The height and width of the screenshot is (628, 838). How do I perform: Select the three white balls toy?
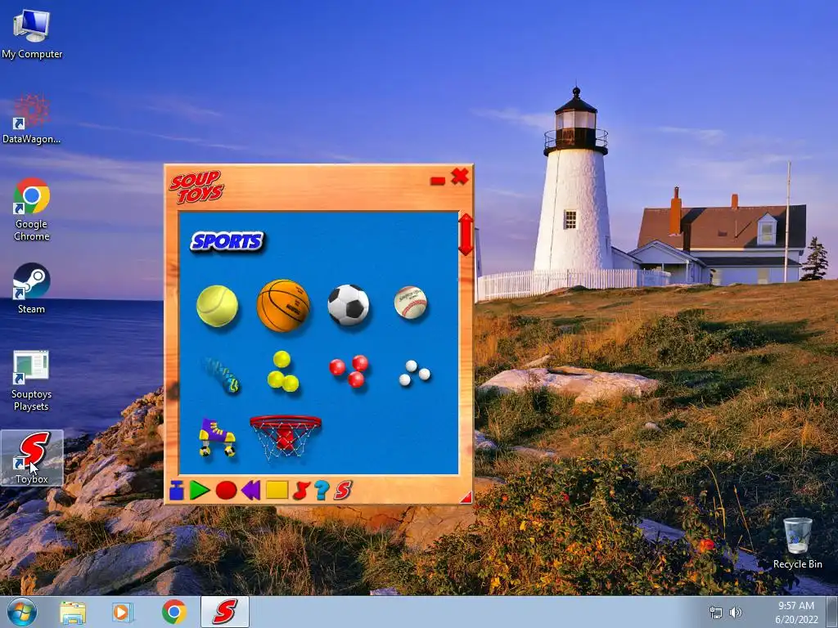[x=414, y=373]
